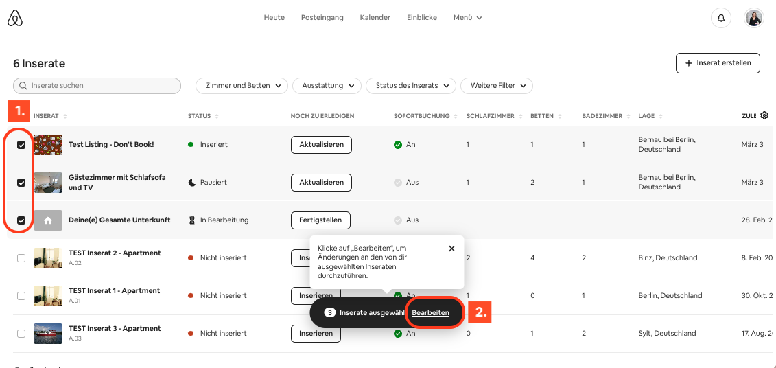The image size is (776, 368).
Task: Click house placeholder for Deine(e) Gesamte Unterkunft
Action: (48, 220)
